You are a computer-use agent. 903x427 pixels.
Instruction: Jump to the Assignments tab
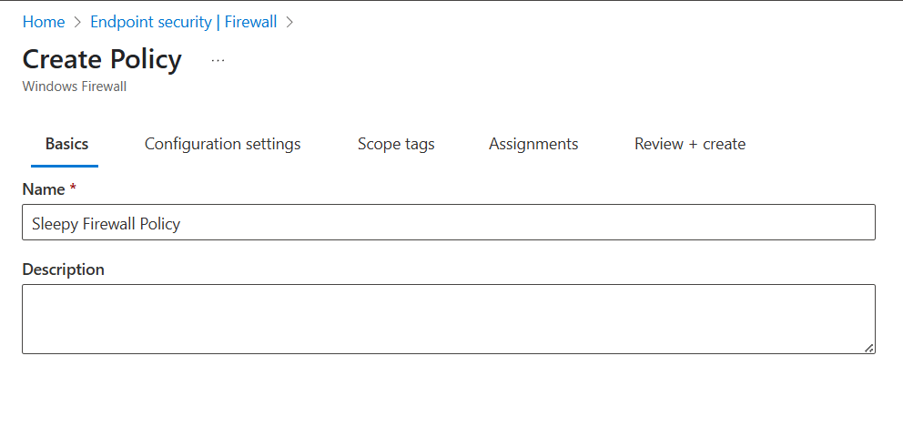coord(533,144)
